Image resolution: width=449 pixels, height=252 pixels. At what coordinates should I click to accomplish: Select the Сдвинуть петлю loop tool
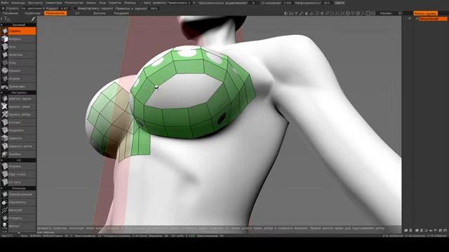[18, 146]
